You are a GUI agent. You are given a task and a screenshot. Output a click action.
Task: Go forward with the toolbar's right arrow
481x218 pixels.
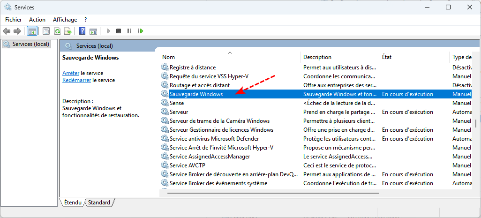click(x=17, y=31)
